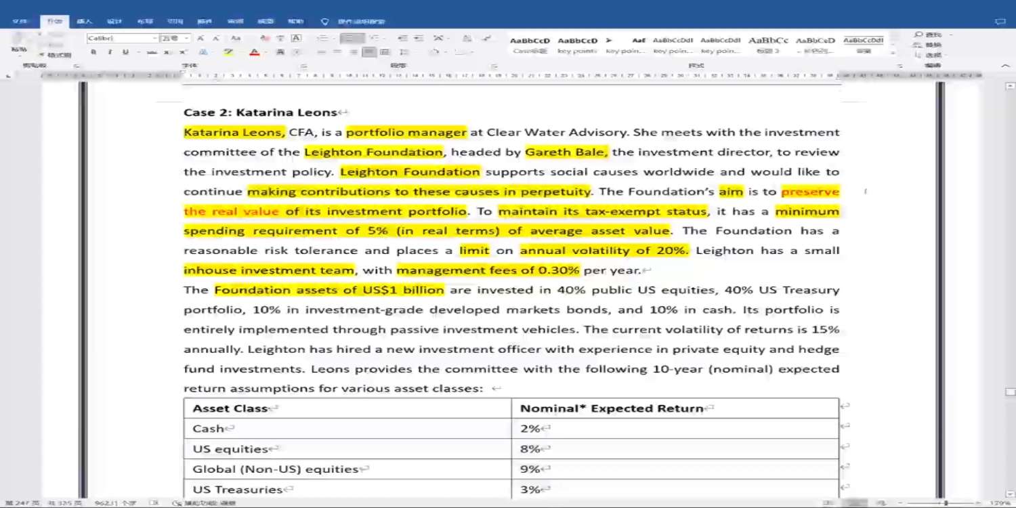This screenshot has height=508, width=1016.
Task: Click the Decrease Indent icon
Action: (403, 39)
